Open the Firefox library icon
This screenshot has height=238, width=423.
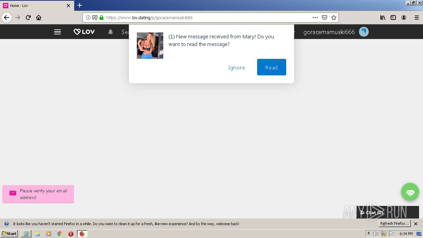pos(383,18)
